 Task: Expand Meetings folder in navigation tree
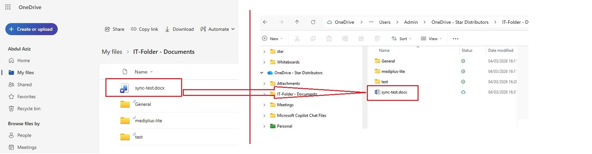(x=264, y=105)
